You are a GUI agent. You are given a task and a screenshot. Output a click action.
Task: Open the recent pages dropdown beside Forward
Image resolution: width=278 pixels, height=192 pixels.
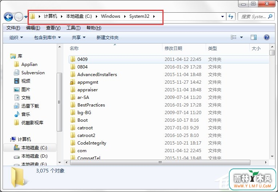point(26,17)
